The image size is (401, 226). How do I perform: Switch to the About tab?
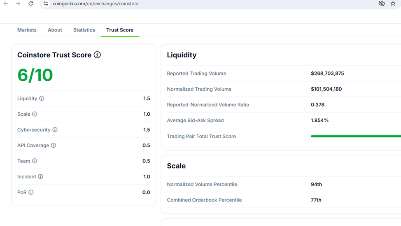[55, 30]
